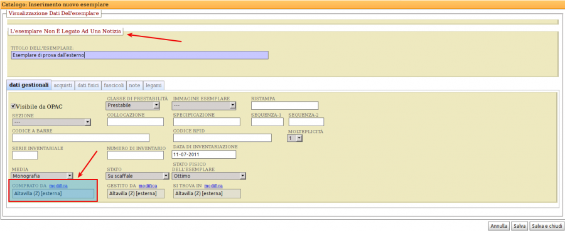
Task: Expand the Stato fisico dell'esemplare dropdown
Action: point(209,176)
